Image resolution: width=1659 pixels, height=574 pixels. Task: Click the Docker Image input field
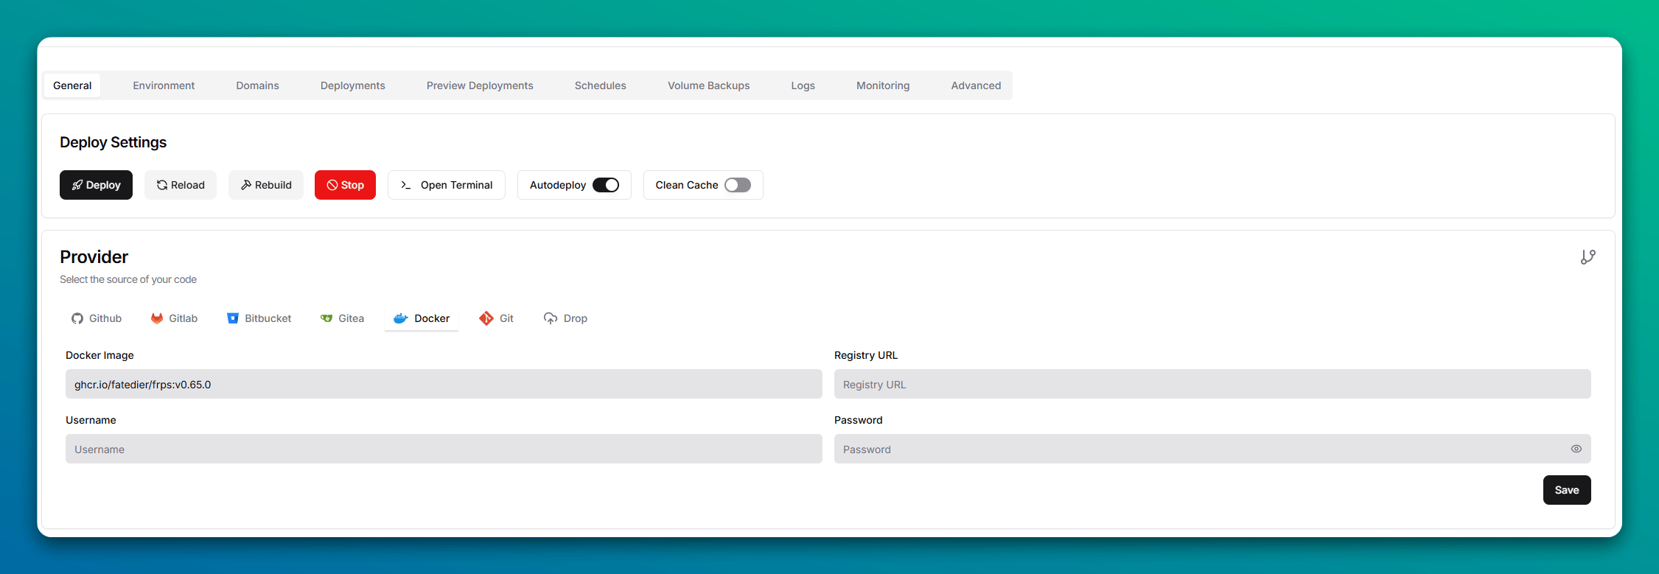(443, 384)
